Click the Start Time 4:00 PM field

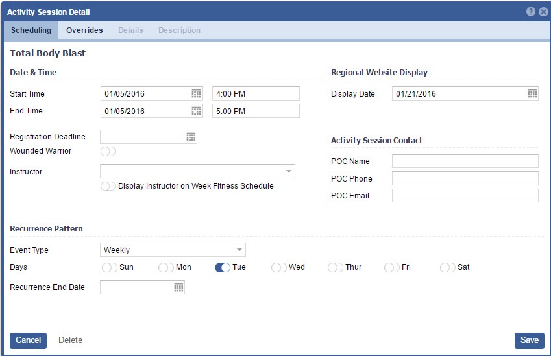256,94
